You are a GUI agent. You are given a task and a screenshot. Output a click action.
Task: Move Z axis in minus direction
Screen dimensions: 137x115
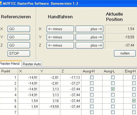[60, 45]
